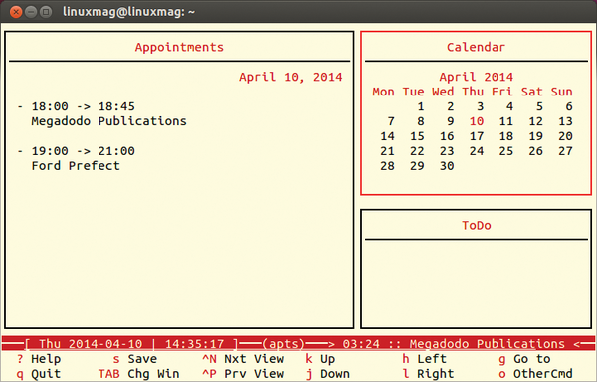Select day 24 in the calendar
Screen dimensions: 597x382
click(x=477, y=151)
